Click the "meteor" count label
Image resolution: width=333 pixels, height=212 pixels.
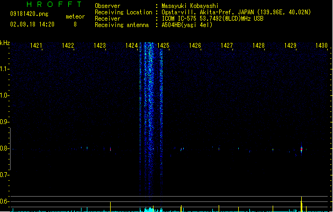[75, 16]
